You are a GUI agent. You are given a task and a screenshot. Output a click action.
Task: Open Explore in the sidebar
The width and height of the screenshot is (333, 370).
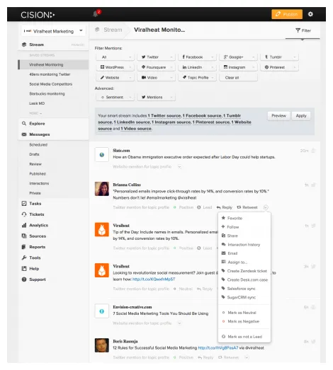pos(37,123)
